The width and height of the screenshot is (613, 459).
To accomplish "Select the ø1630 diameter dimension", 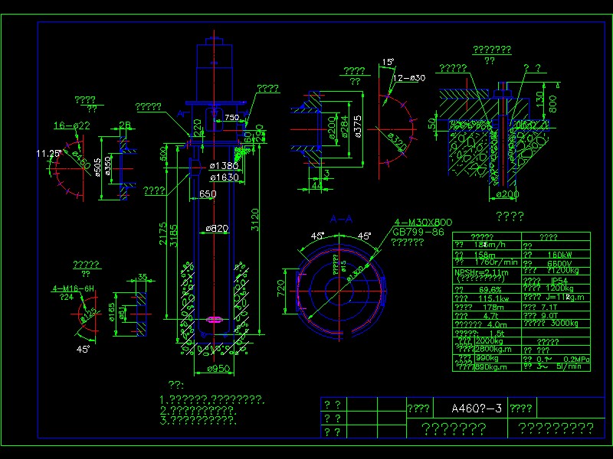I will click(x=225, y=177).
